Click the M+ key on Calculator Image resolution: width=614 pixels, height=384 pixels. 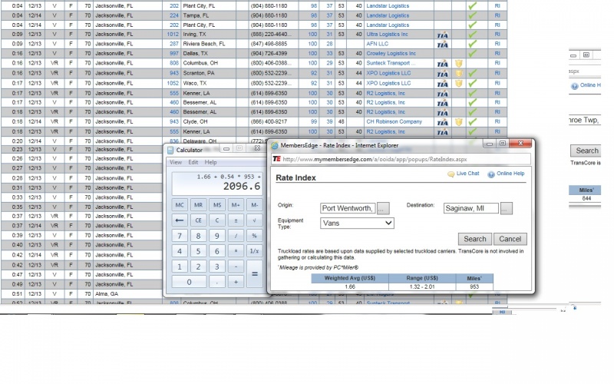(236, 205)
